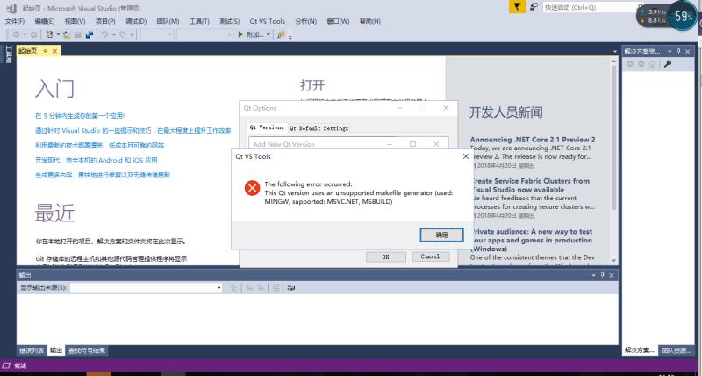Switch to the error list tab
Screen dimensions: 702x376
(x=32, y=351)
